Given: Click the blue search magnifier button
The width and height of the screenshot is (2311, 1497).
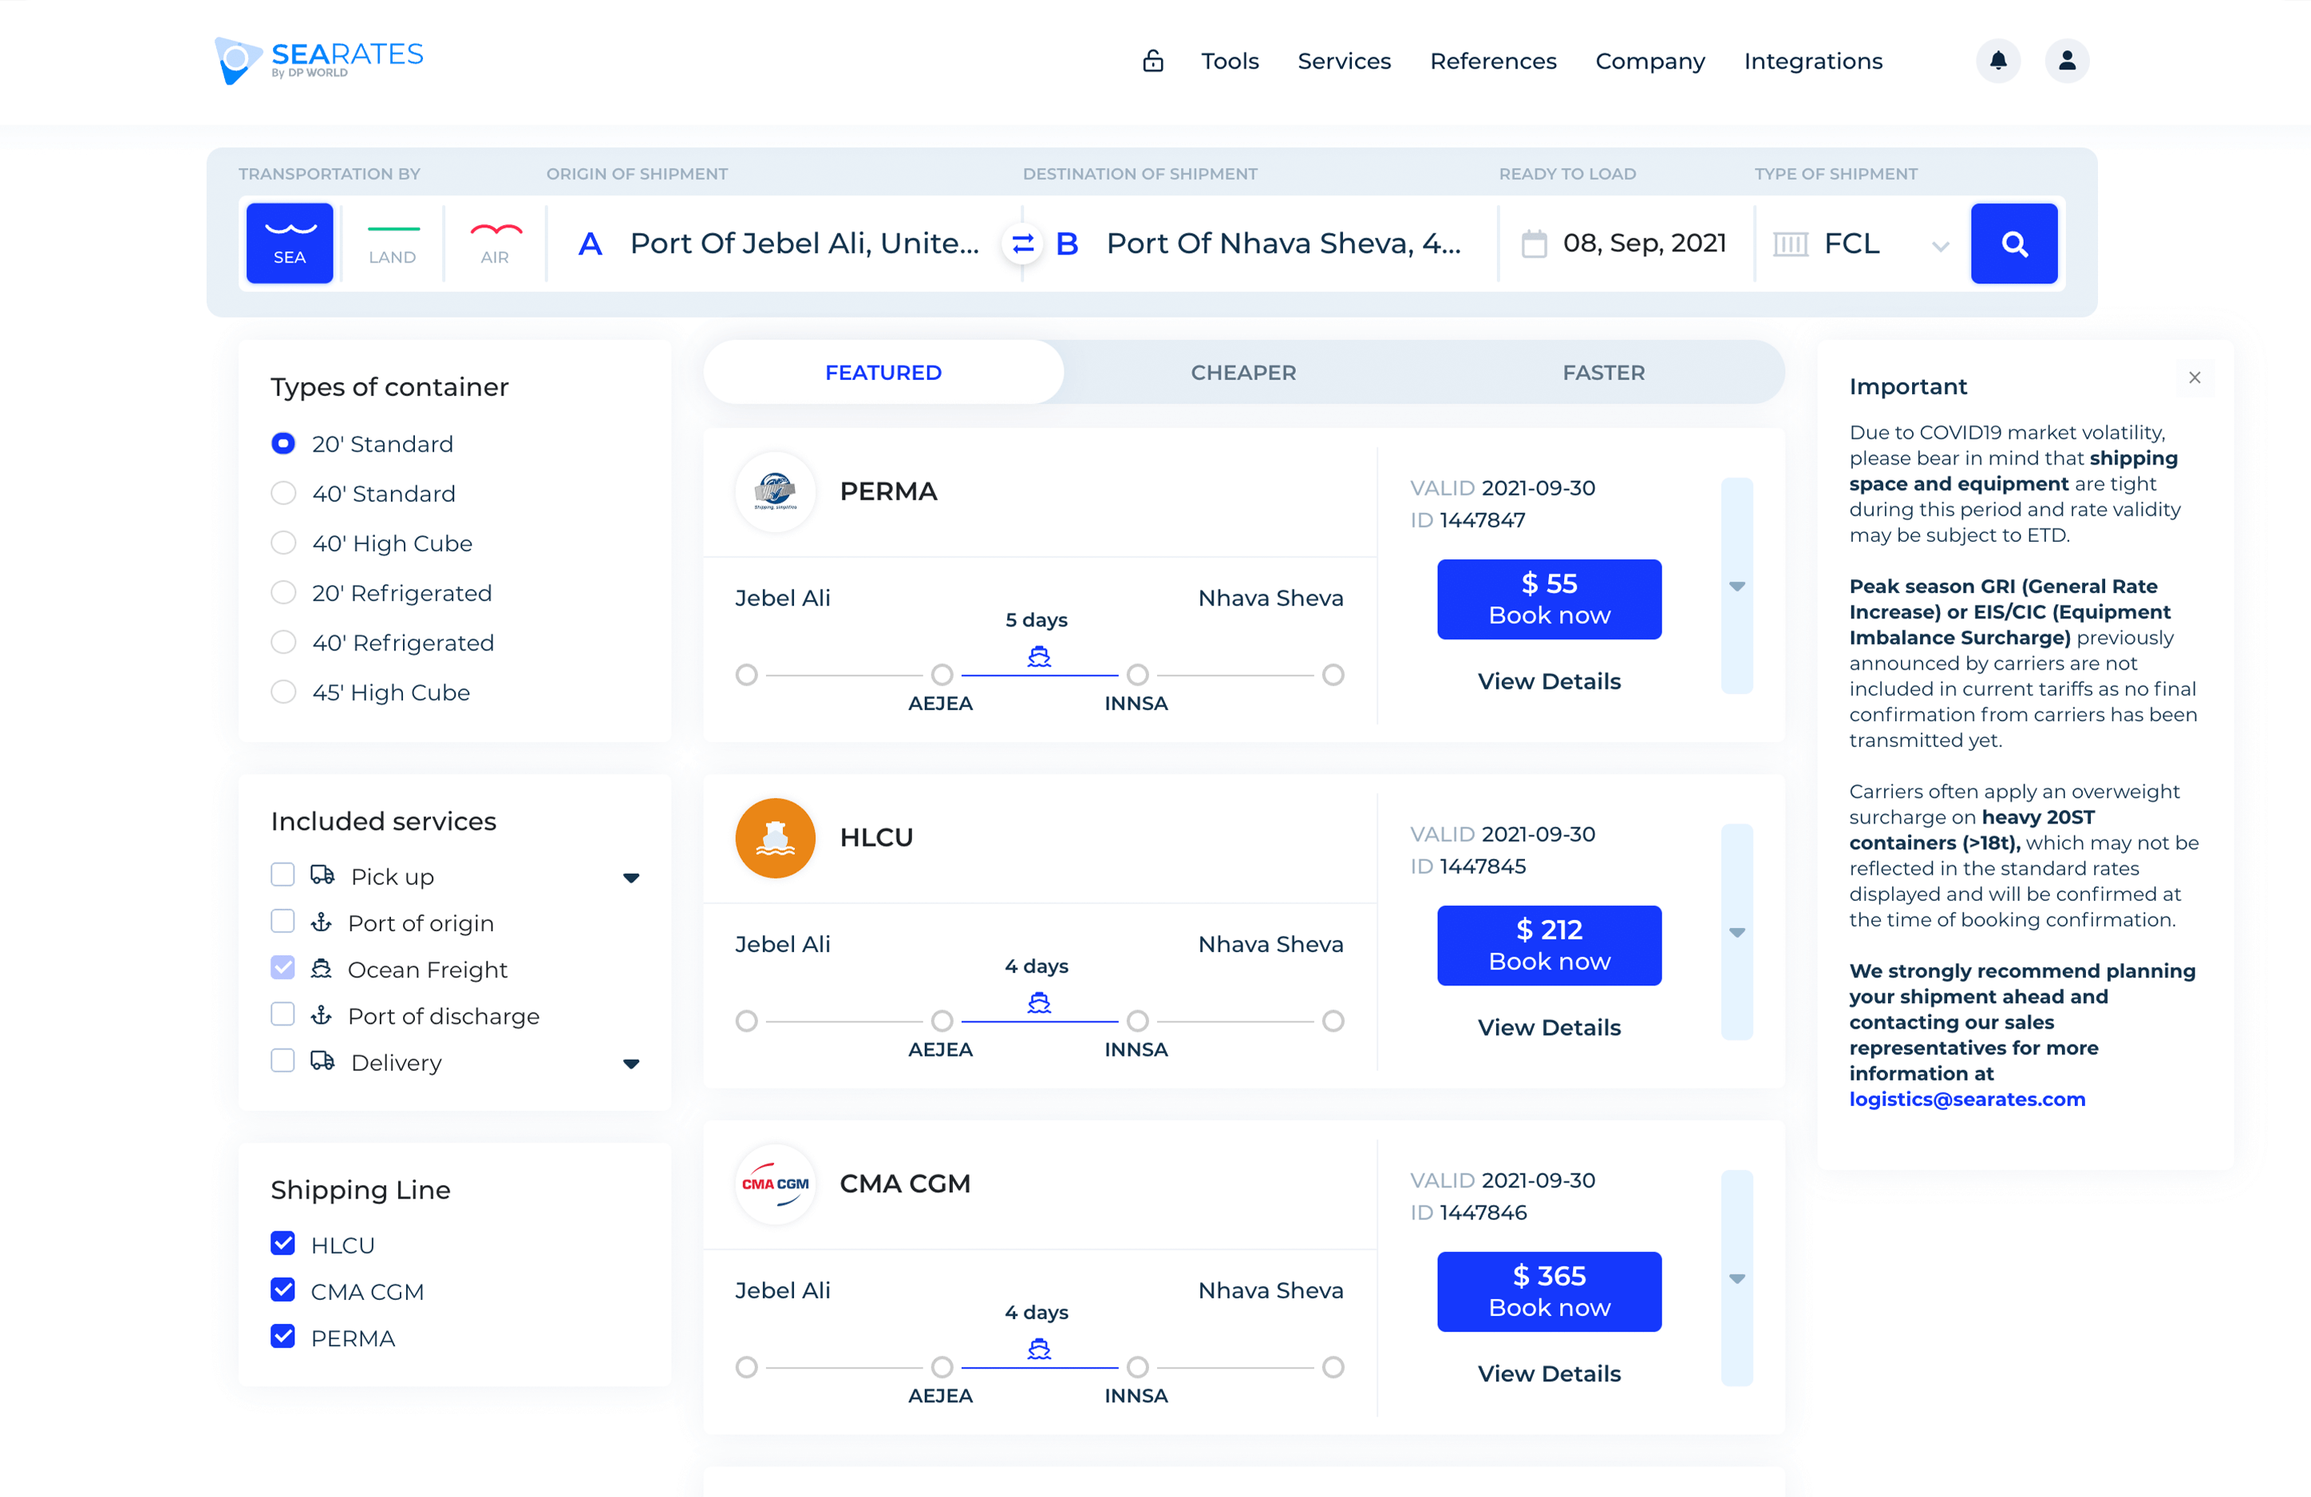Looking at the screenshot, I should 2014,243.
